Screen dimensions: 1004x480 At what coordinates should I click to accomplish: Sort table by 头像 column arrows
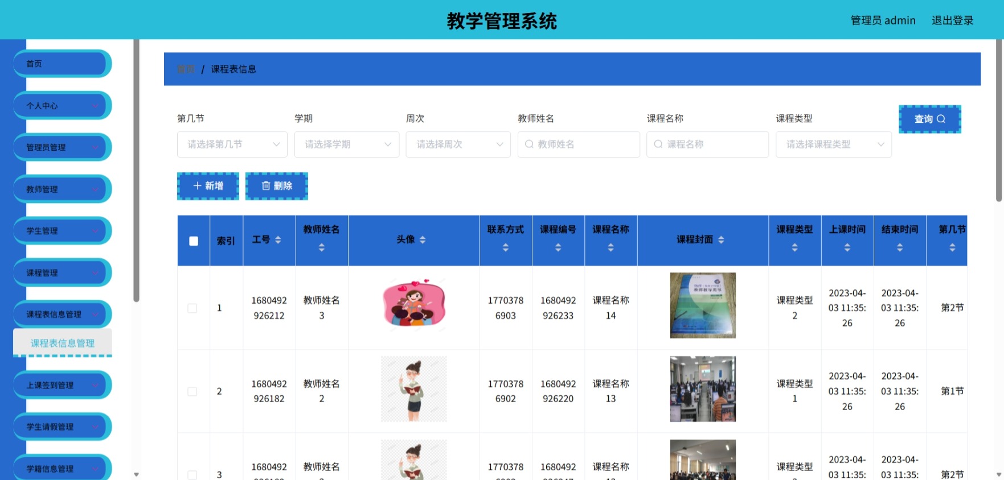point(423,240)
